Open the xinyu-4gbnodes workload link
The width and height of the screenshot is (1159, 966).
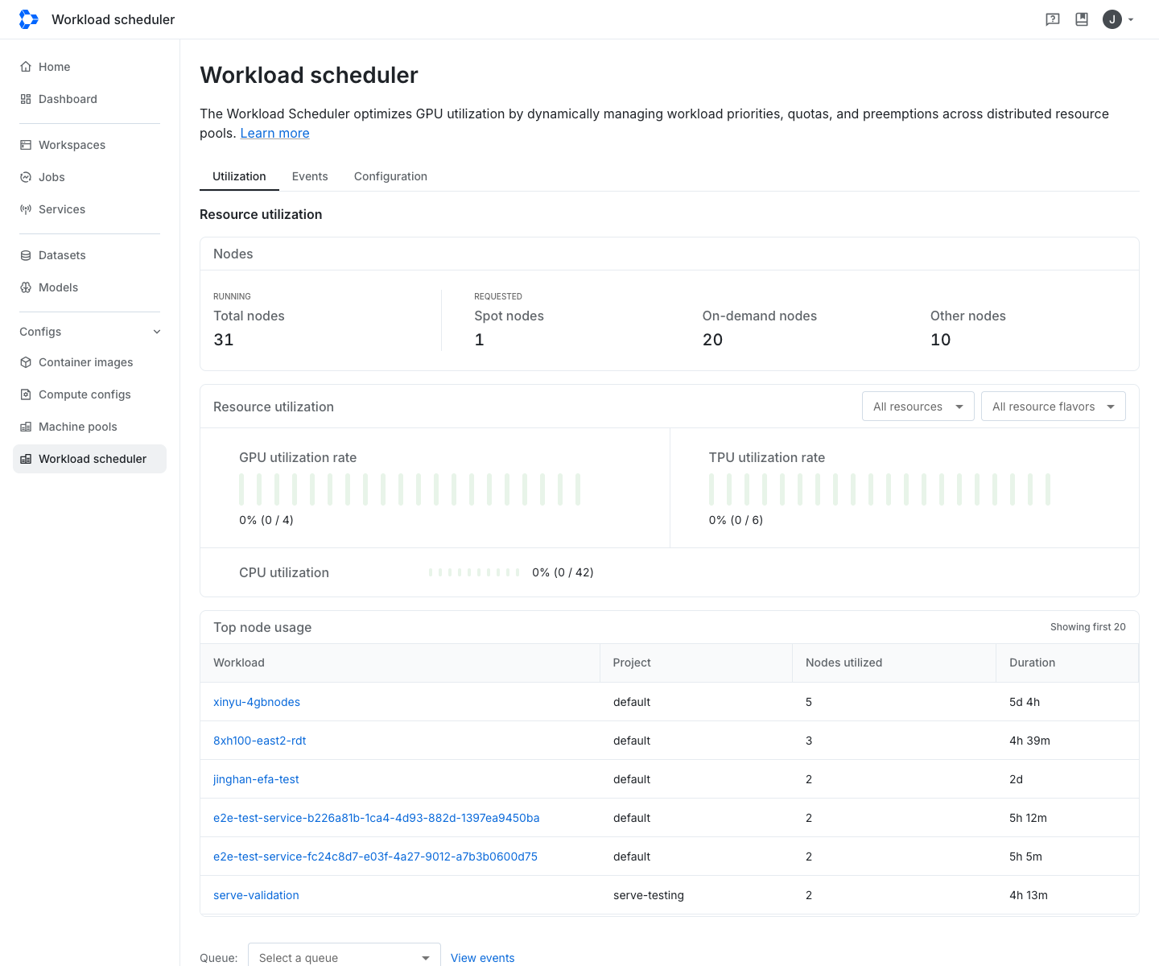click(x=257, y=702)
